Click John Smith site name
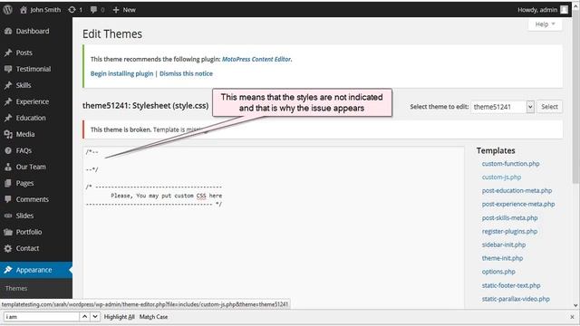This screenshot has width=580, height=326. pyautogui.click(x=45, y=10)
